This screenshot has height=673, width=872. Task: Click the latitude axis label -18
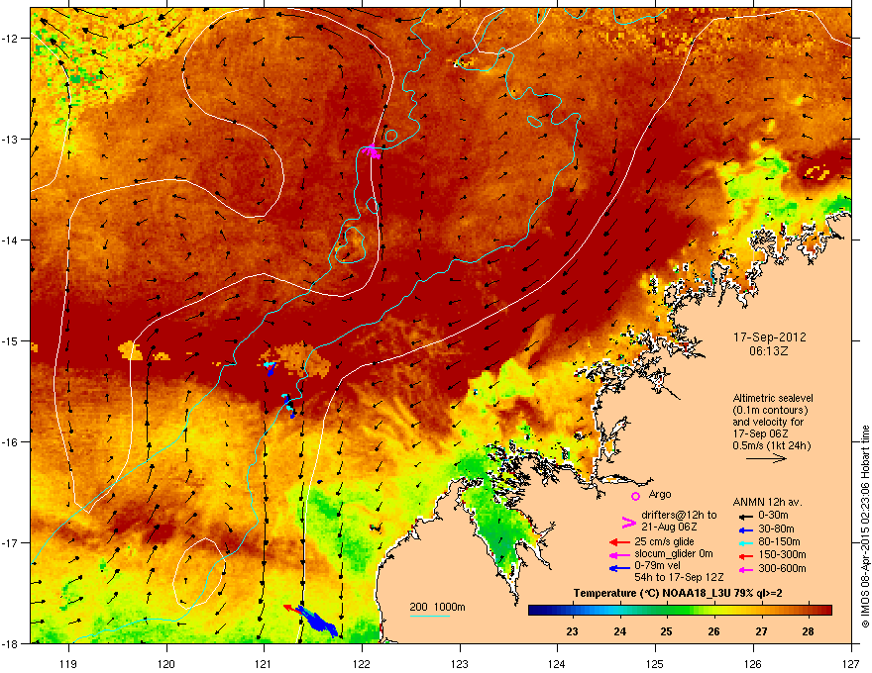point(10,643)
